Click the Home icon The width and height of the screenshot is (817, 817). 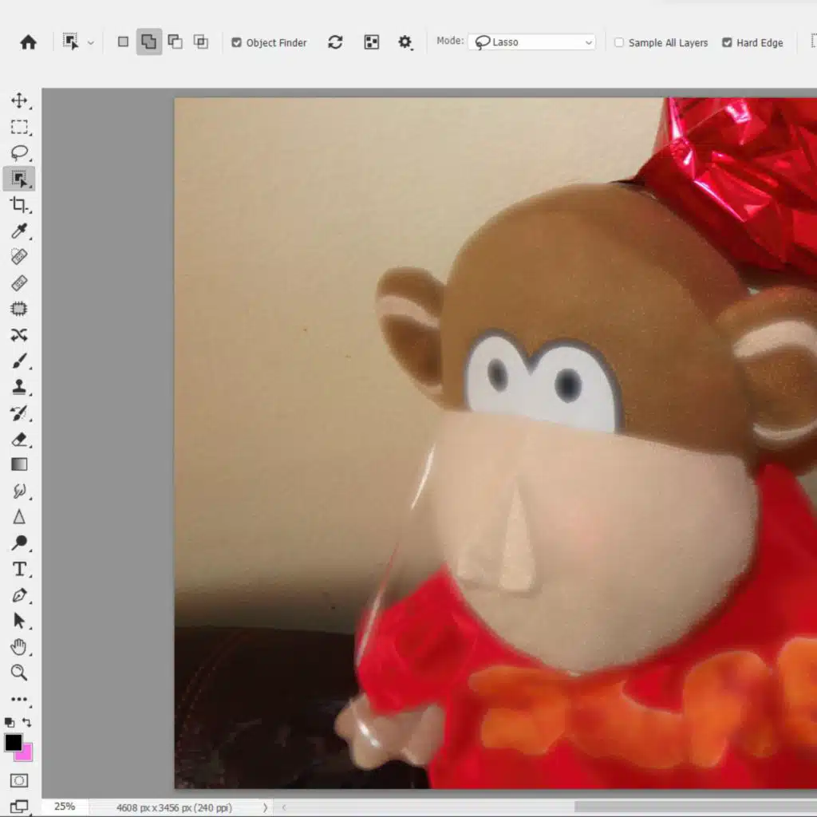point(28,42)
